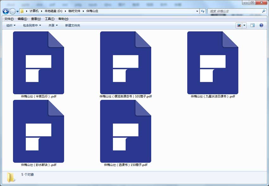The image size is (269, 186).
Task: Open the 文件(F) menu
Action: [9, 19]
